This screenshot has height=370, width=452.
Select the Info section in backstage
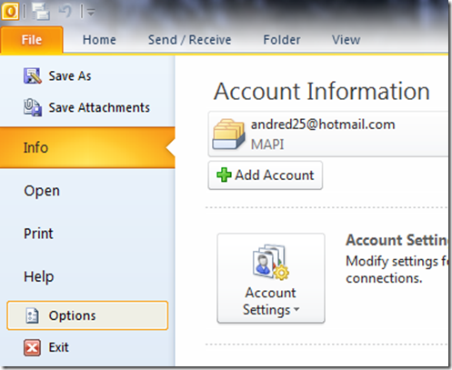87,147
